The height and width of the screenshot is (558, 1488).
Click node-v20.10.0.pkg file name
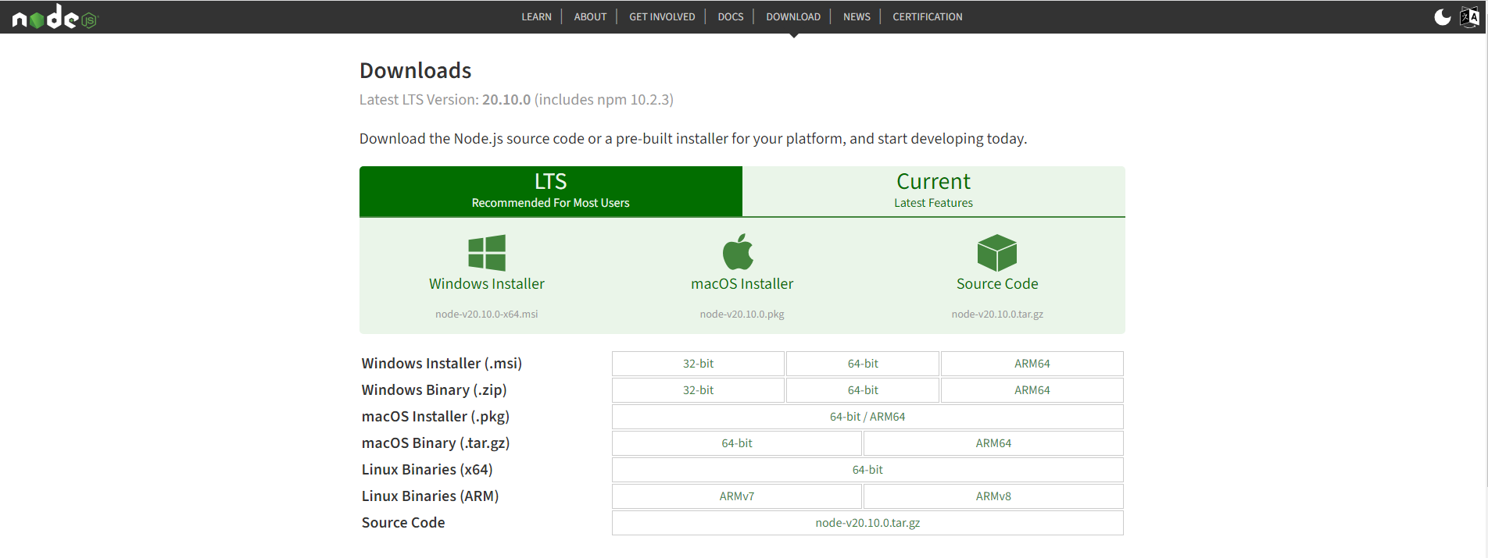tap(742, 315)
